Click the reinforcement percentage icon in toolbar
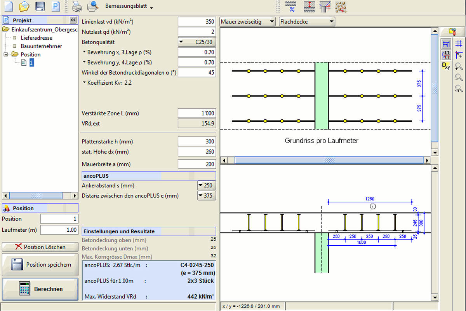This screenshot has height=311, width=466. tap(291, 7)
